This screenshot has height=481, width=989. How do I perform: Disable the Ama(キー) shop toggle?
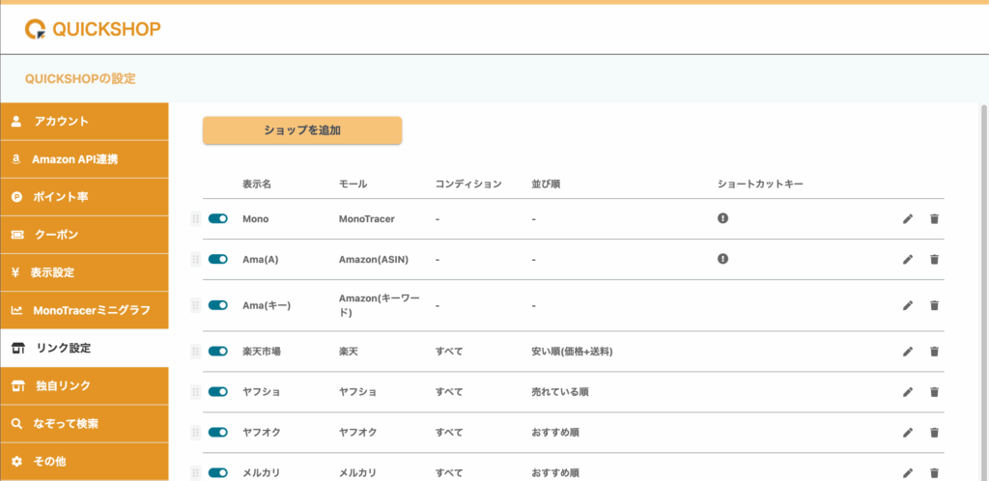click(x=217, y=304)
